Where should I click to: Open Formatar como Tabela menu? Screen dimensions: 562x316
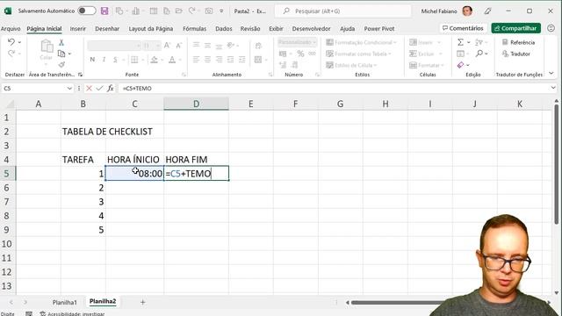pyautogui.click(x=358, y=54)
